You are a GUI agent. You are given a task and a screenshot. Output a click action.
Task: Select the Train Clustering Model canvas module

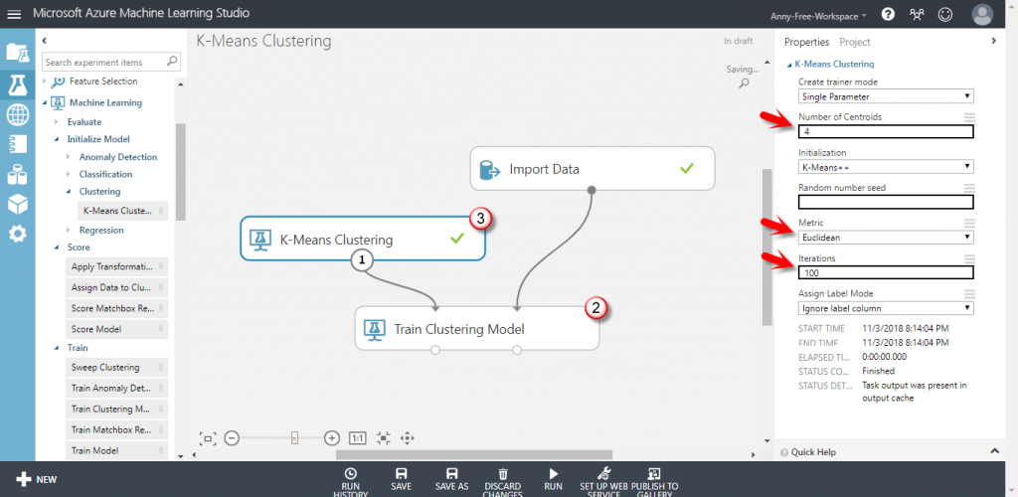[476, 328]
